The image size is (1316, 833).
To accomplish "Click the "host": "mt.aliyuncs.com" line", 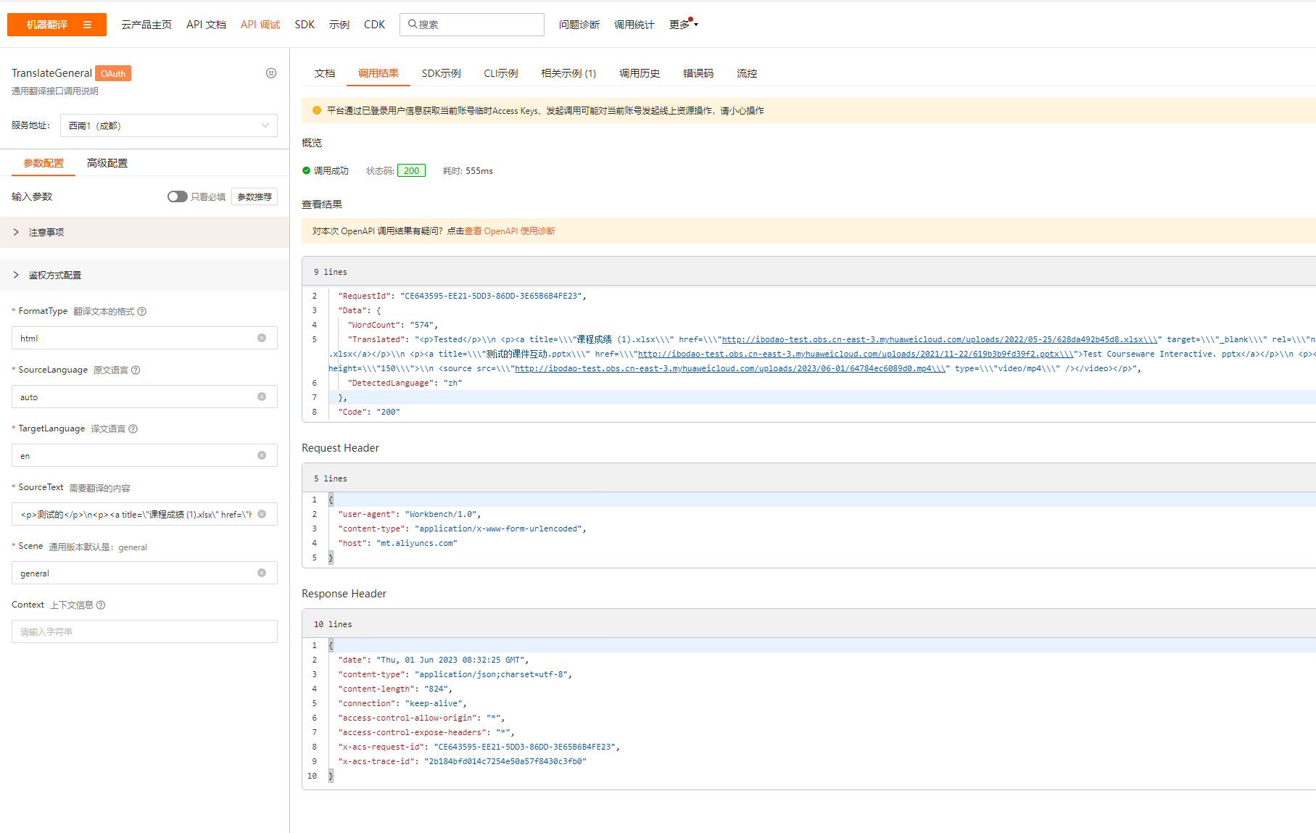I will (397, 543).
